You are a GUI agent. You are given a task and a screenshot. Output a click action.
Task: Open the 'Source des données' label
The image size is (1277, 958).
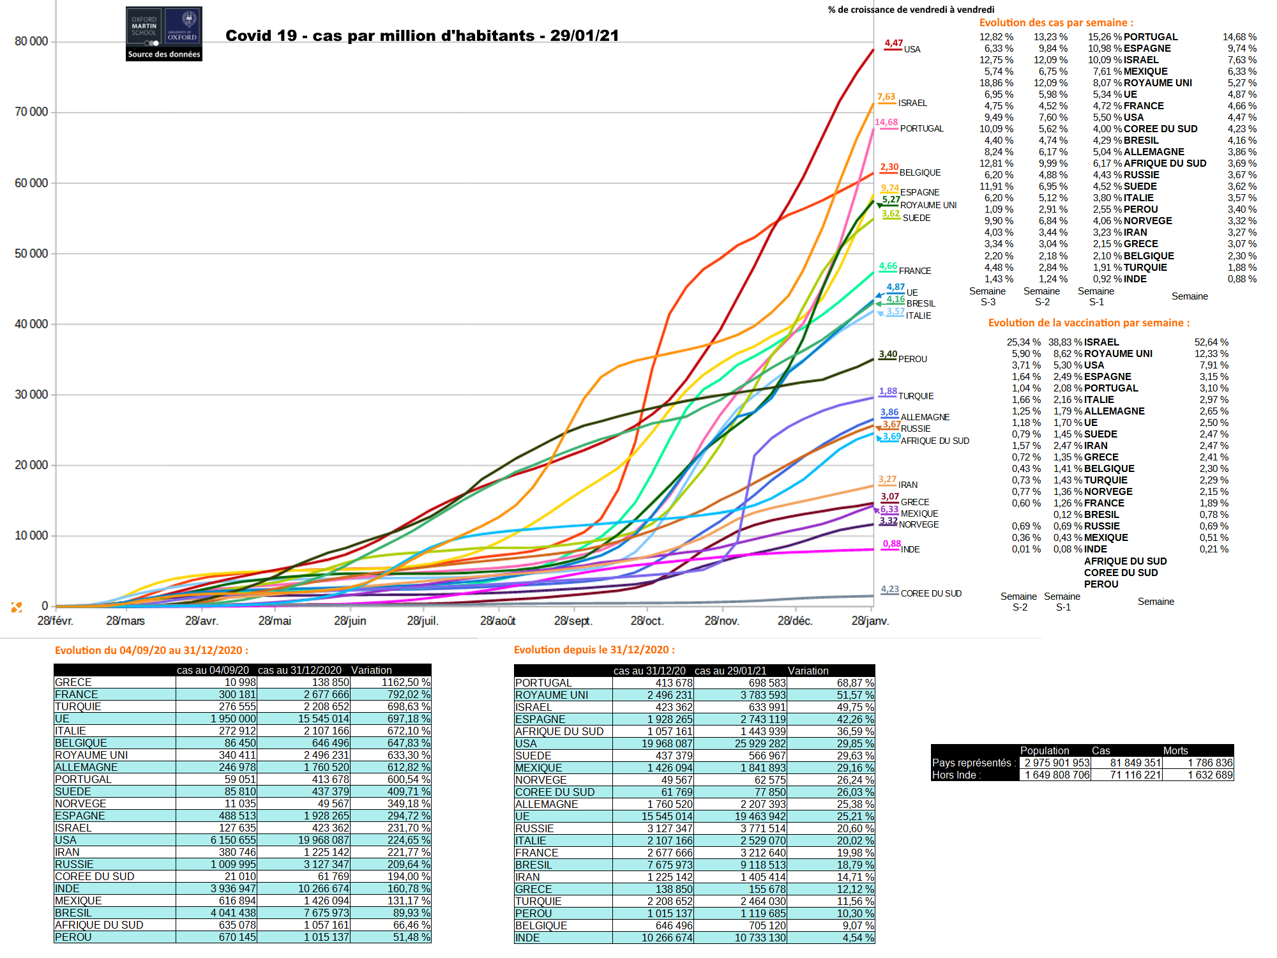click(x=164, y=54)
